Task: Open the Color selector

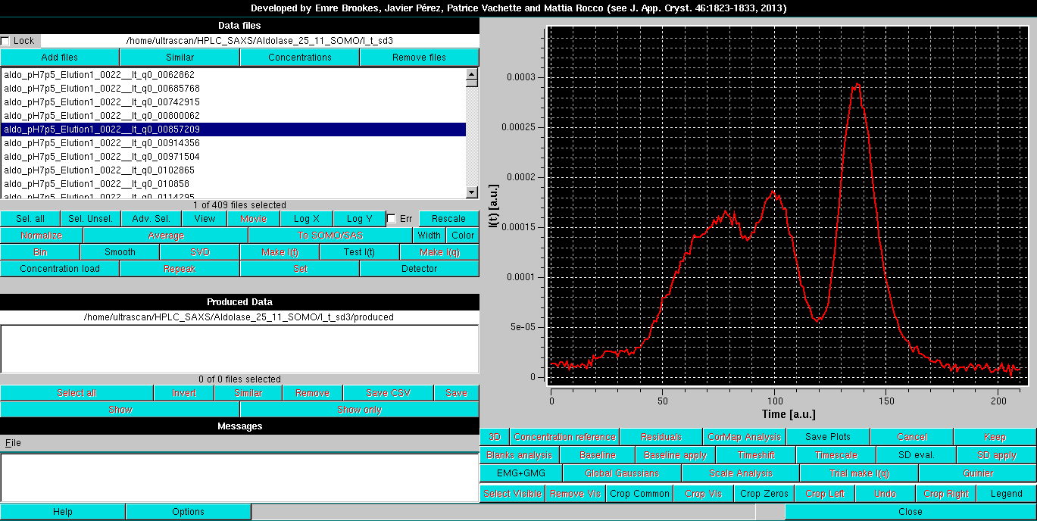Action: click(x=462, y=235)
